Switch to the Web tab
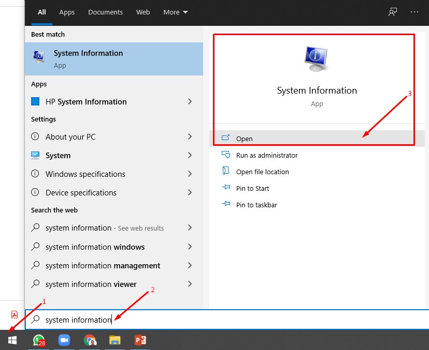 tap(143, 12)
